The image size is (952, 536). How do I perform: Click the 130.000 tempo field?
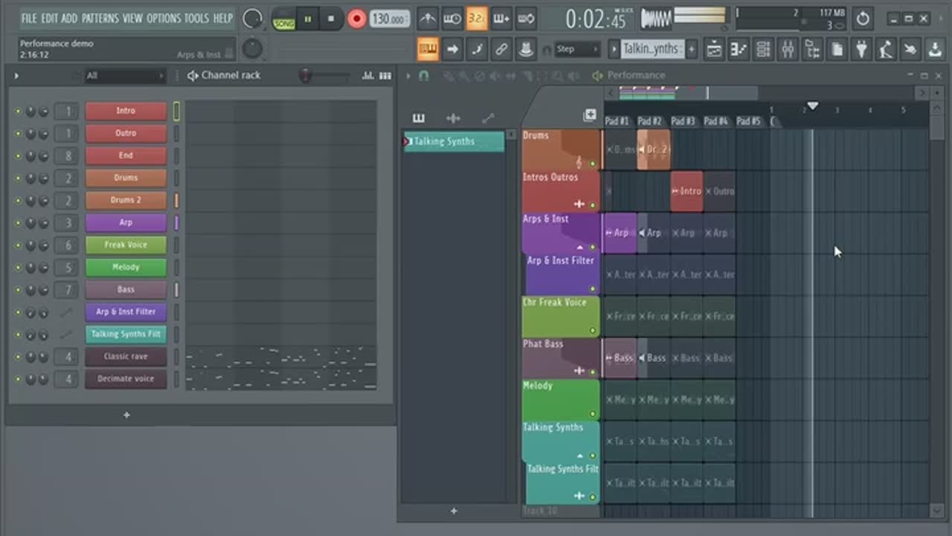(389, 19)
